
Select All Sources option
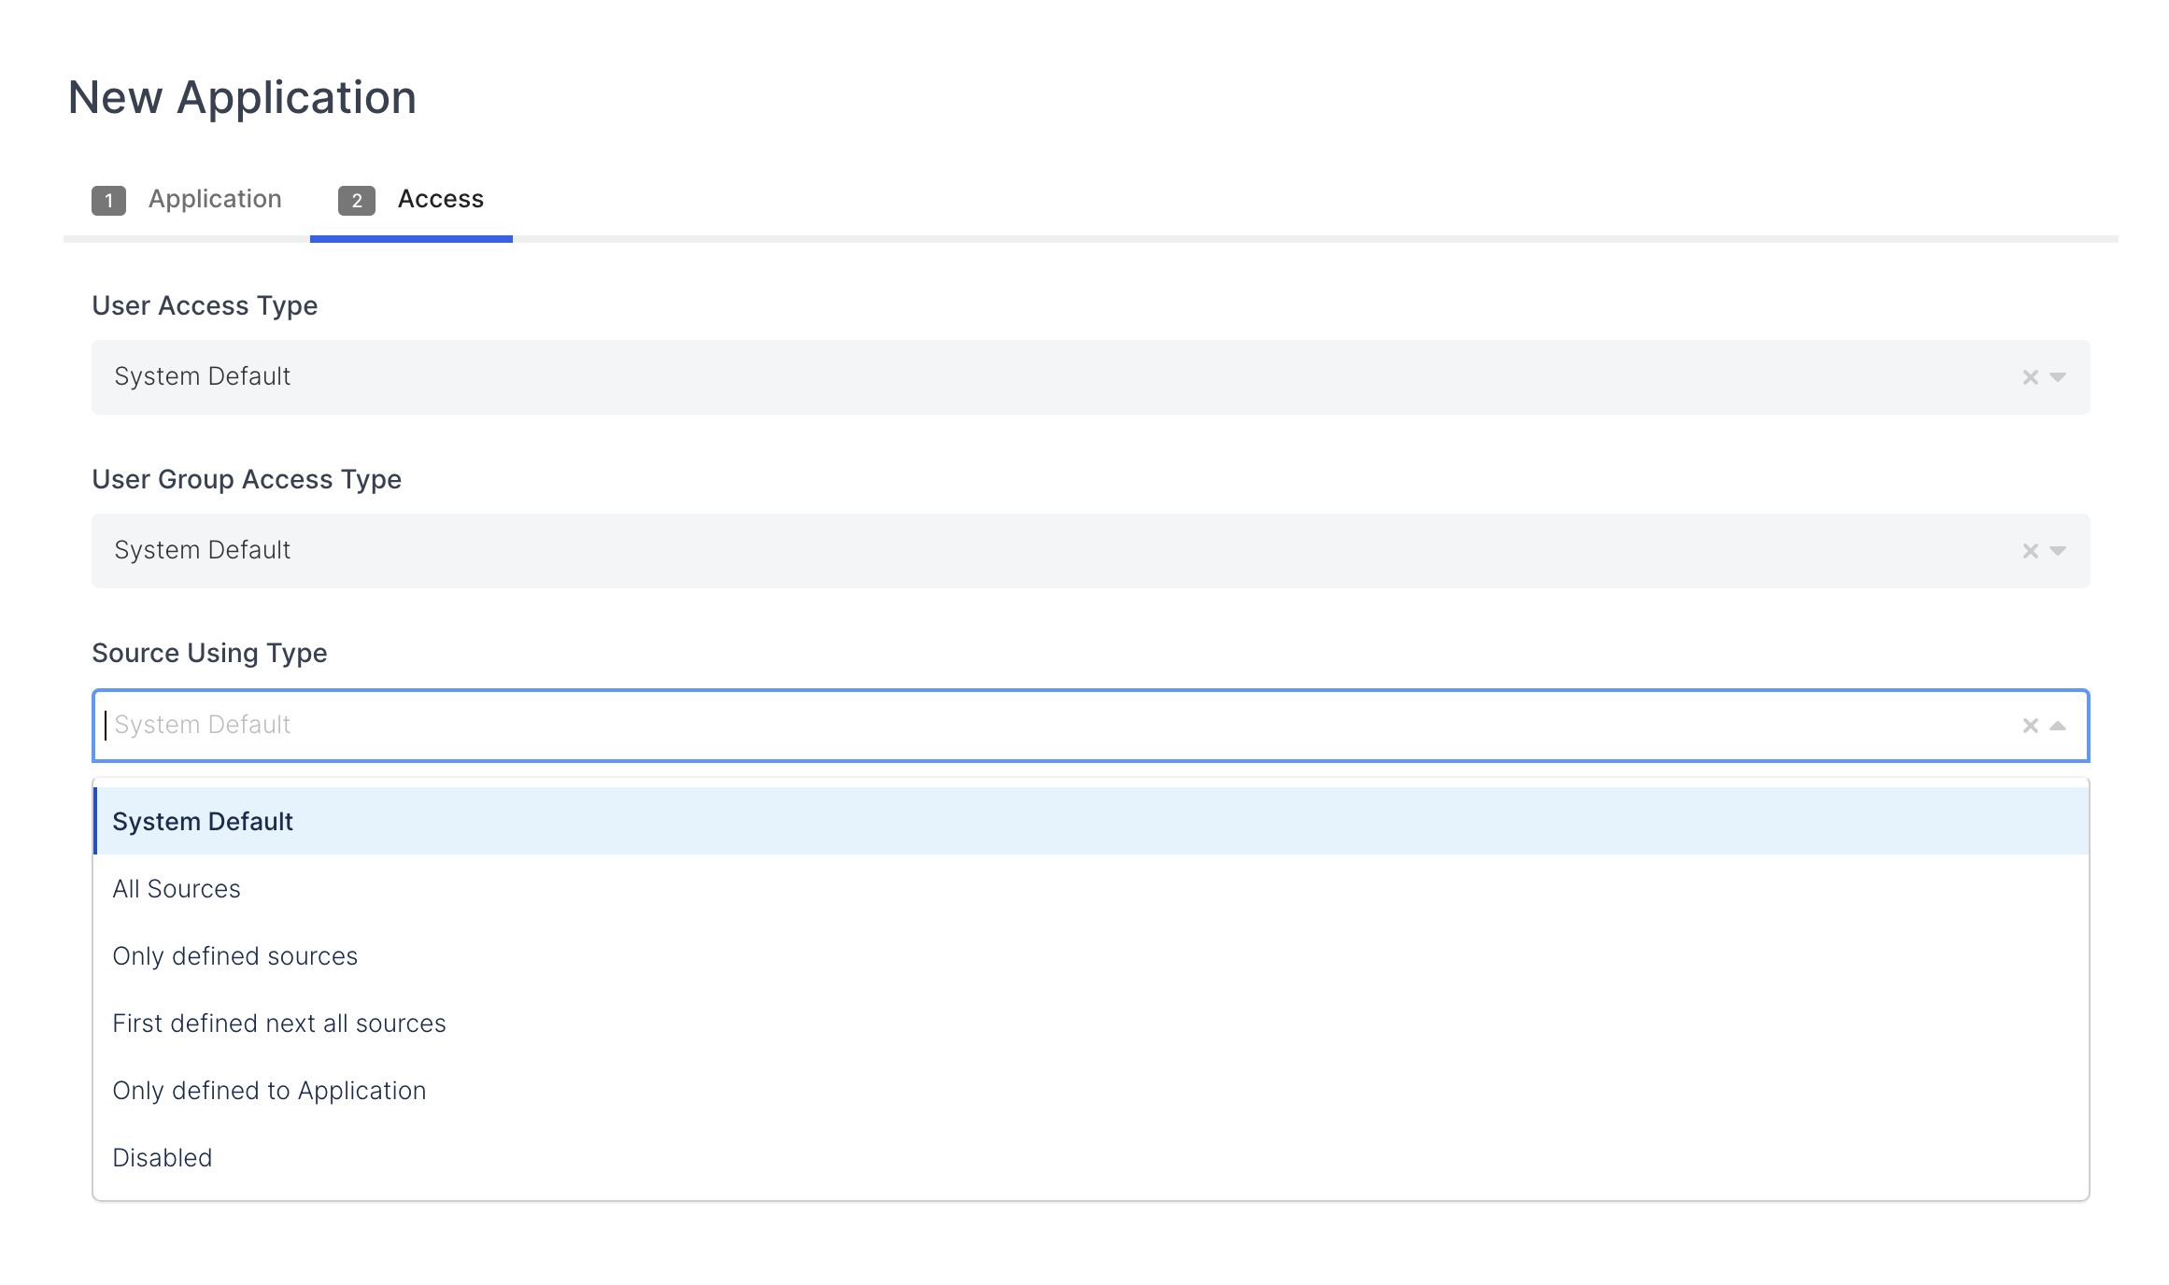[177, 889]
